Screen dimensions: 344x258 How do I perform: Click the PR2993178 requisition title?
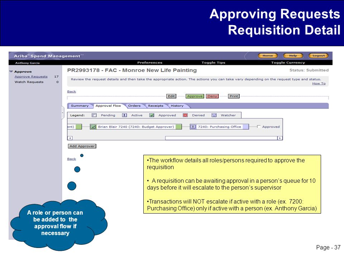point(132,70)
